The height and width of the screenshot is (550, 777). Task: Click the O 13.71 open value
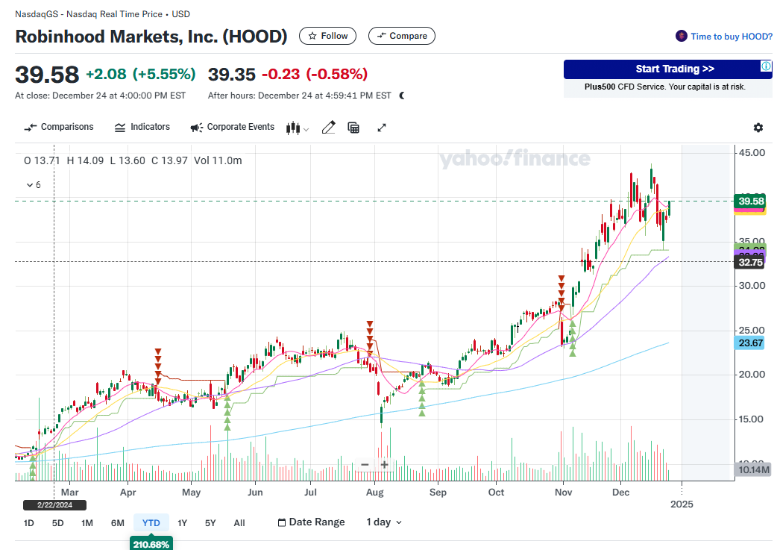click(x=42, y=160)
